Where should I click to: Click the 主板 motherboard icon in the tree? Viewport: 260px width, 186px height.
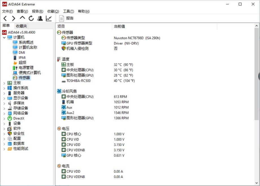coord(10,83)
